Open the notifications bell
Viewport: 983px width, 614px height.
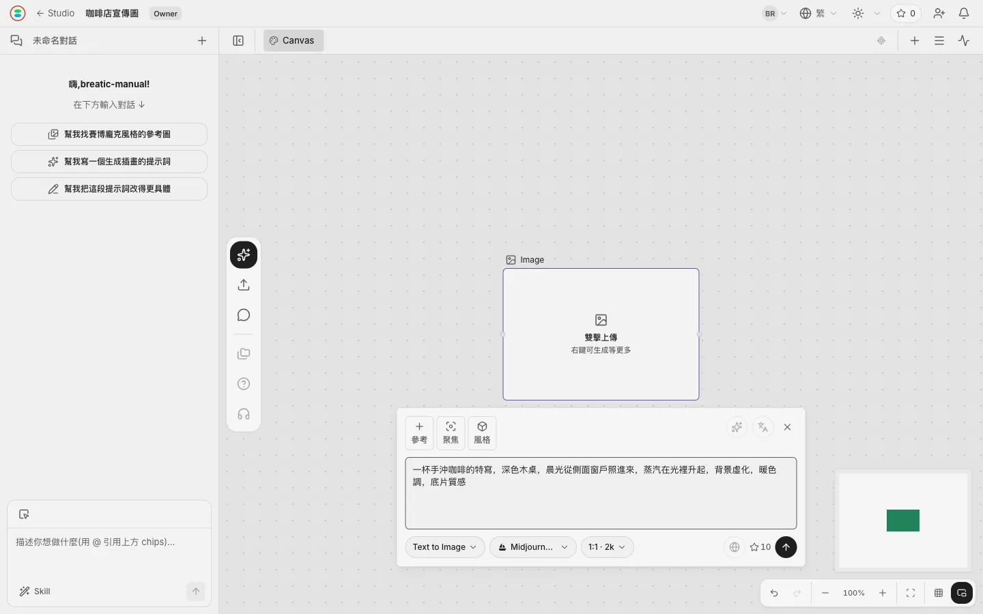click(964, 13)
